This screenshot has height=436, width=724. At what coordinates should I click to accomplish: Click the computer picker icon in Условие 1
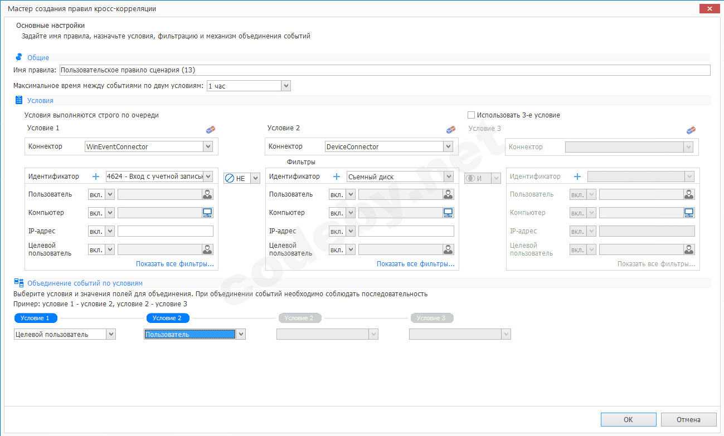[207, 213]
